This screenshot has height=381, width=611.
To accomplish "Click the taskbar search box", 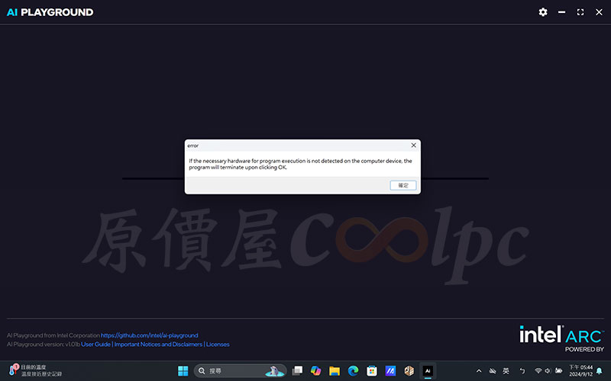I will (240, 371).
